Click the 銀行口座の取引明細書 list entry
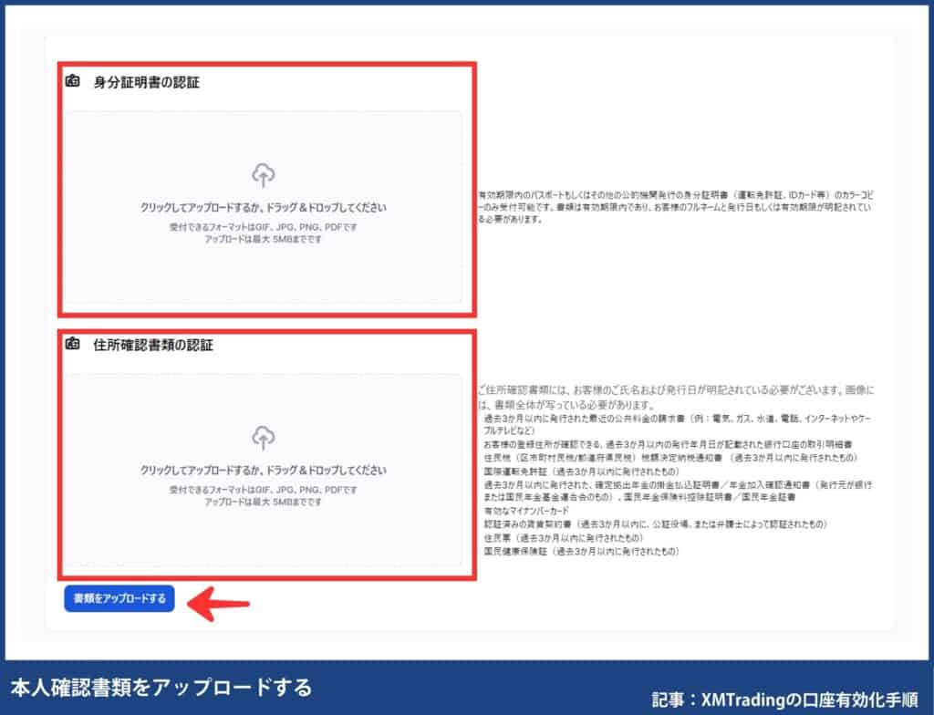Screen dimensions: 934x715 pos(667,444)
